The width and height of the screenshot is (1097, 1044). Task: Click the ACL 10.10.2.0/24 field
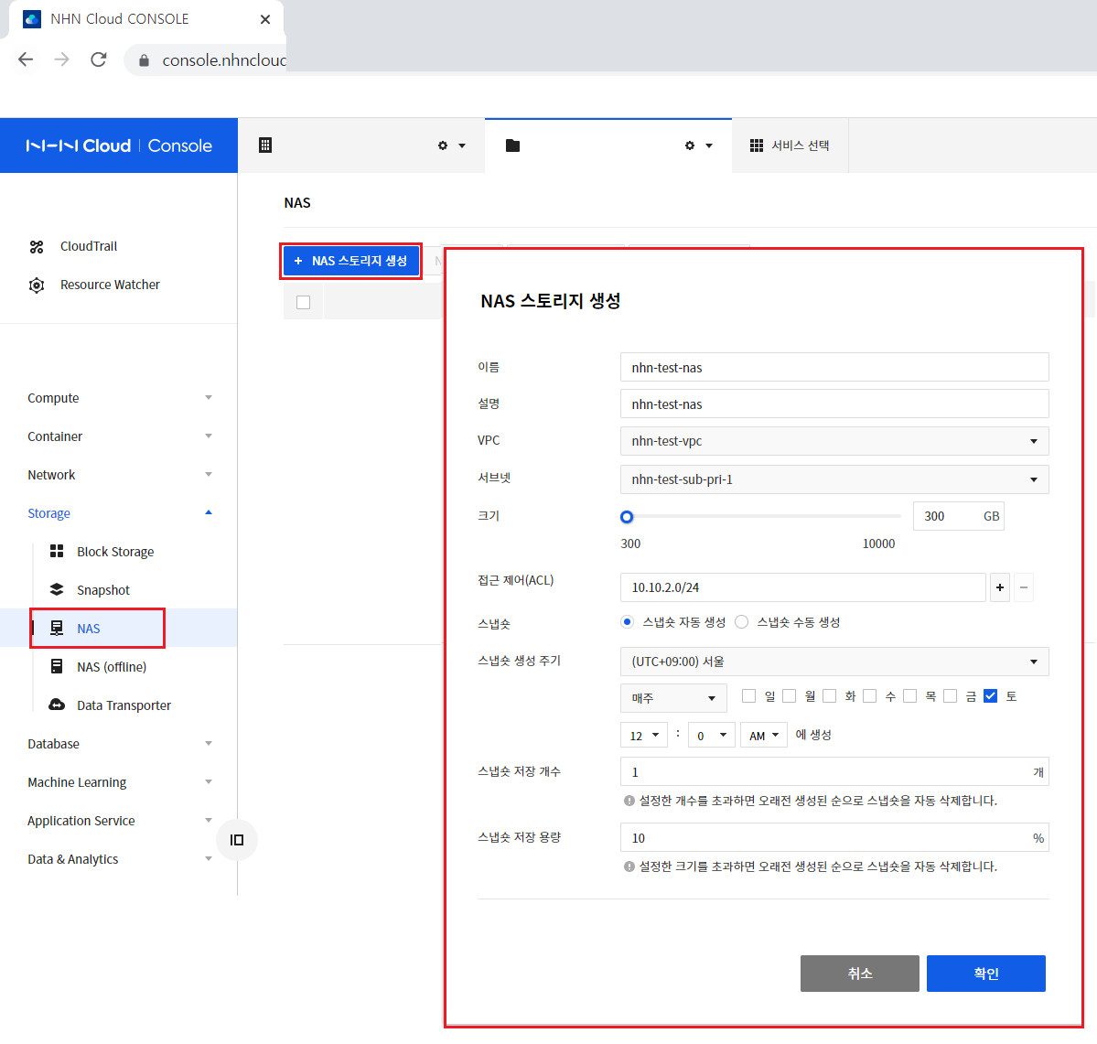click(803, 587)
